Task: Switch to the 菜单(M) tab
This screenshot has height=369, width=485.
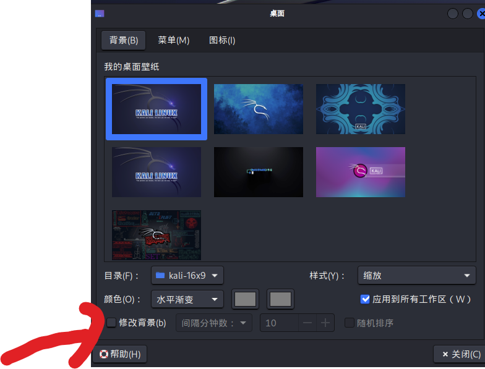Action: tap(173, 40)
